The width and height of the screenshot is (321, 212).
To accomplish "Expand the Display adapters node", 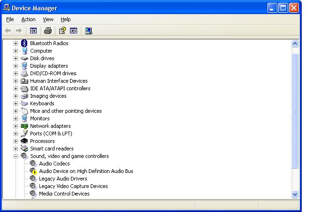I will tap(16, 66).
